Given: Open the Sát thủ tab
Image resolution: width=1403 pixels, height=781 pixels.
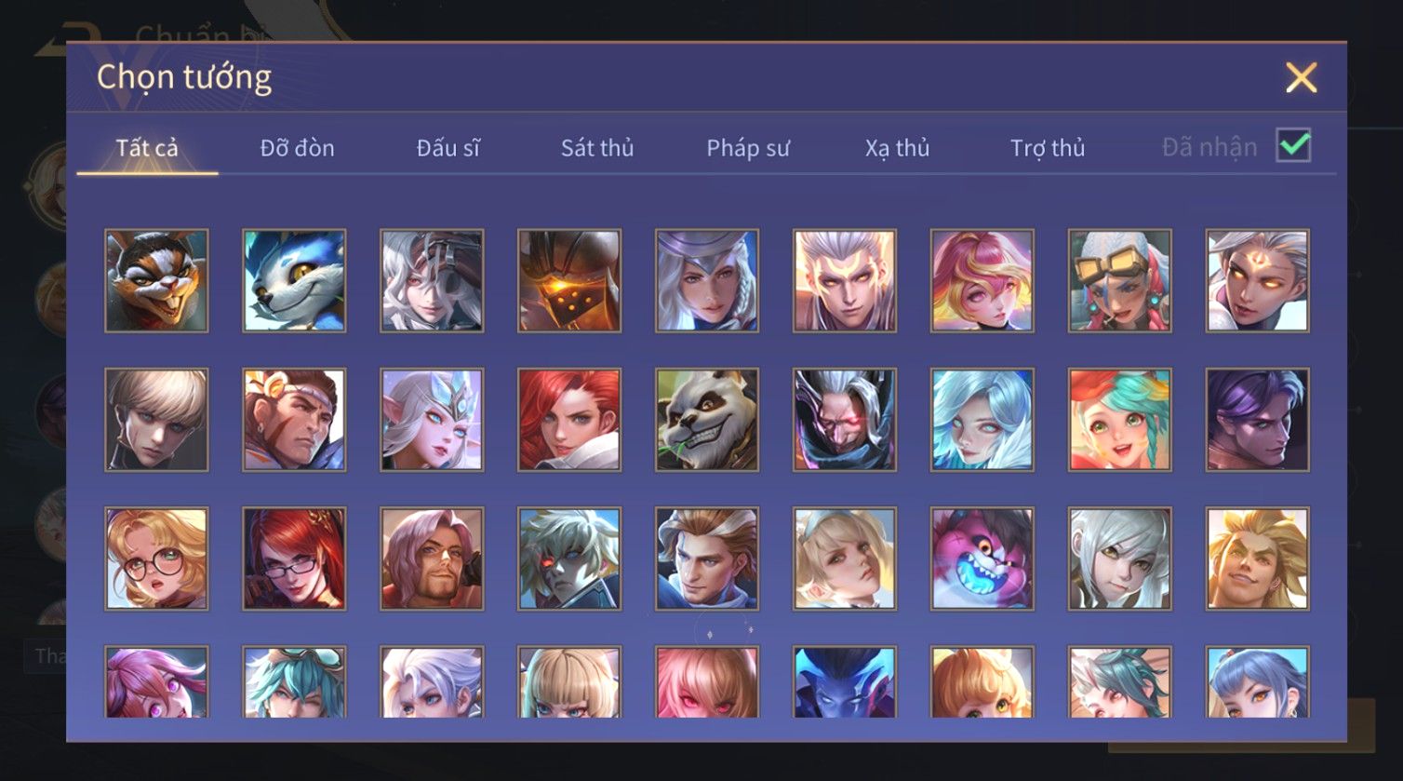Looking at the screenshot, I should click(x=597, y=148).
